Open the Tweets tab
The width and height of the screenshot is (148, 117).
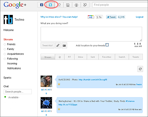tap(136, 57)
